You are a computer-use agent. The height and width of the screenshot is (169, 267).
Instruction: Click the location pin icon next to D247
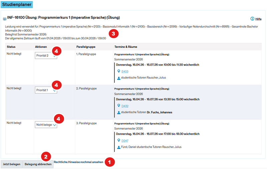119,140
